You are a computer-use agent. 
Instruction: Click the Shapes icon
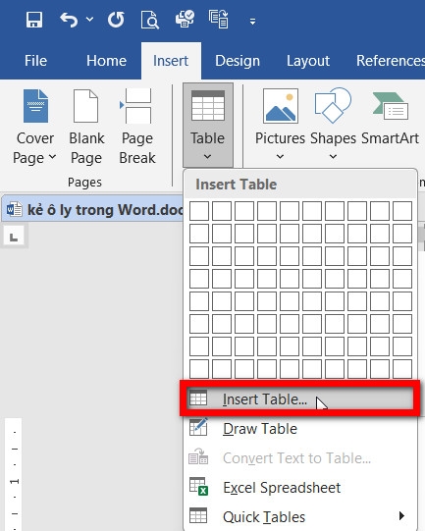(333, 105)
